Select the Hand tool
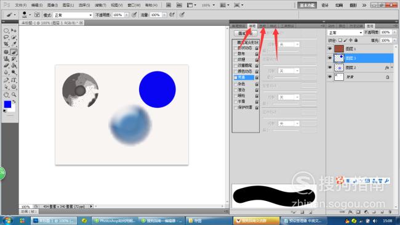The width and height of the screenshot is (400, 225). (6, 95)
